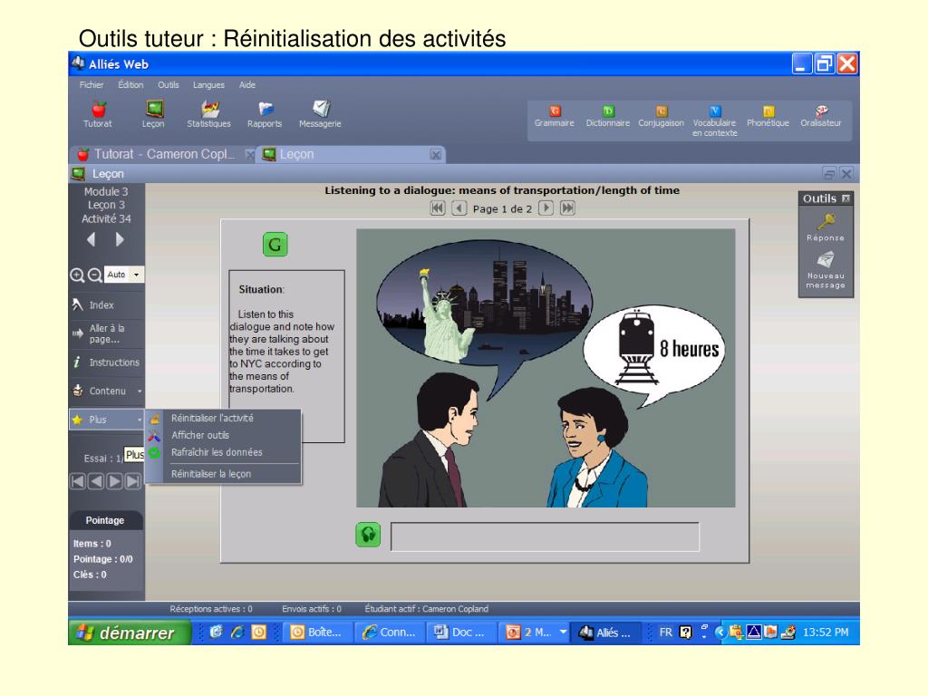
Task: Go to previous activity arrow
Action: [92, 239]
